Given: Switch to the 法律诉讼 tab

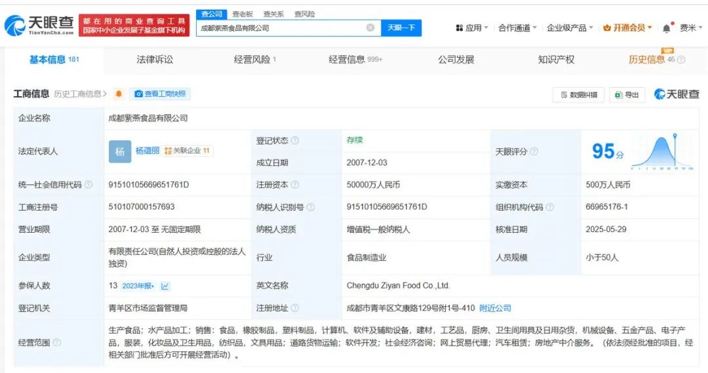Looking at the screenshot, I should (x=155, y=60).
